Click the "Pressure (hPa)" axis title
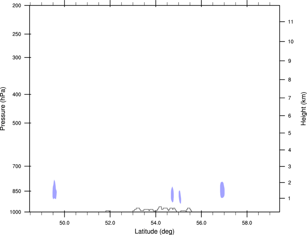This screenshot has height=235, width=307. (x=3, y=109)
